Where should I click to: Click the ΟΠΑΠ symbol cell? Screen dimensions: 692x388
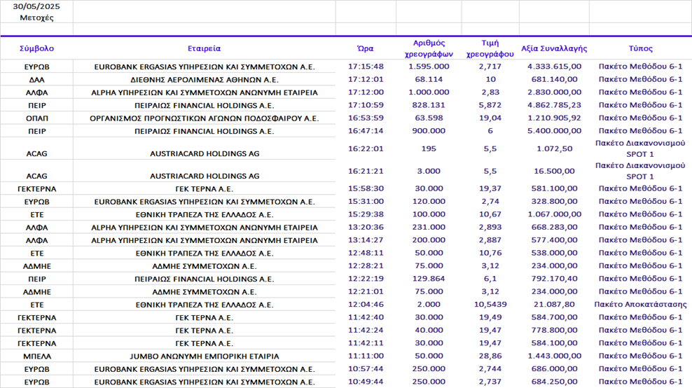click(x=36, y=118)
